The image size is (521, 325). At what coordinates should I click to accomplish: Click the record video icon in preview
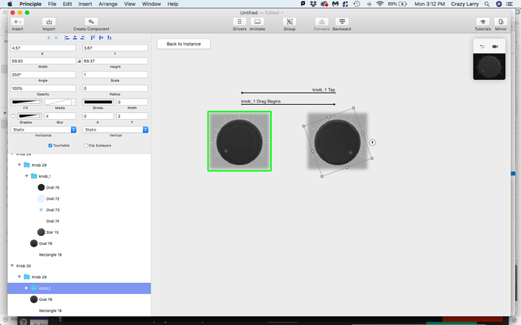(495, 47)
